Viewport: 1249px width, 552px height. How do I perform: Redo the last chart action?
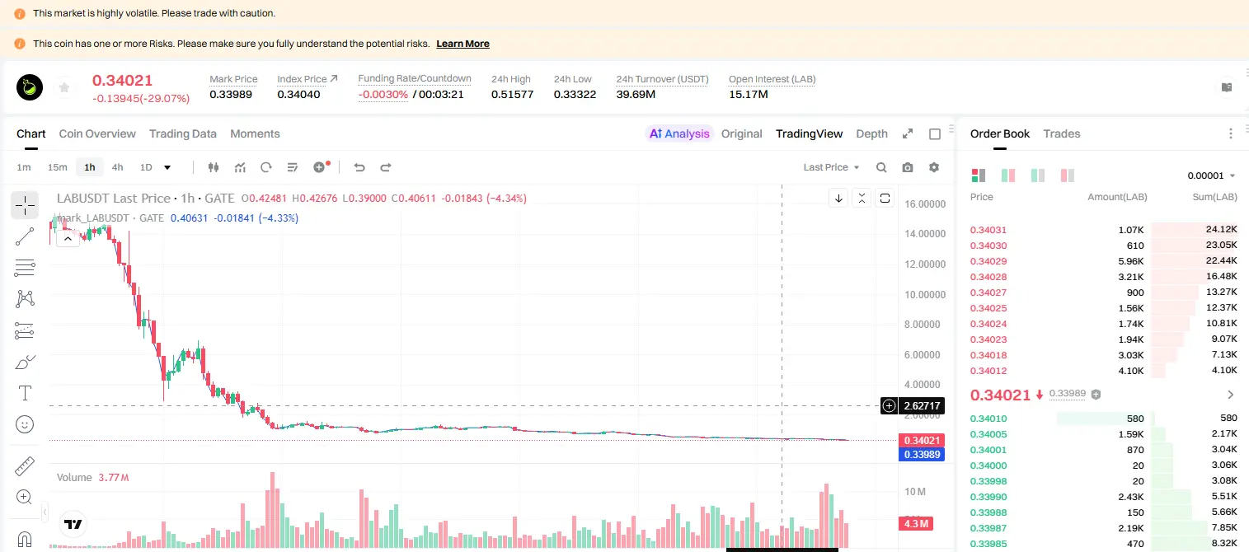386,167
